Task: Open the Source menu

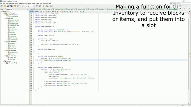Action: pyautogui.click(x=16, y=3)
